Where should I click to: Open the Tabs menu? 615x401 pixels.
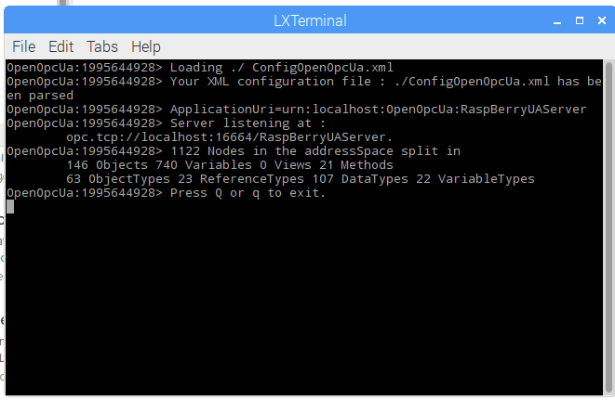tap(102, 47)
